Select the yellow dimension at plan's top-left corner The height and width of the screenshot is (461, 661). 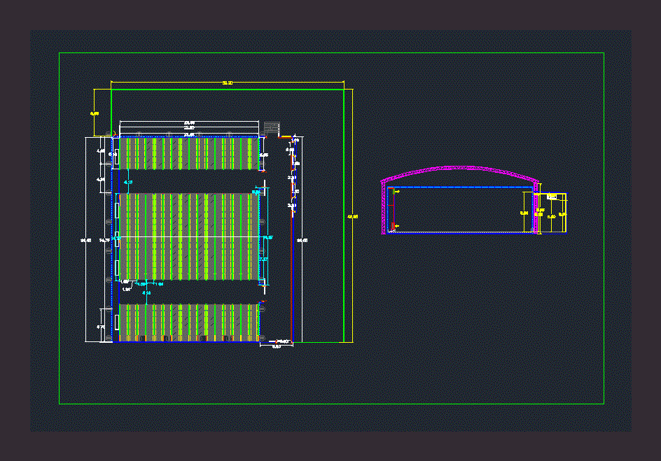95,113
